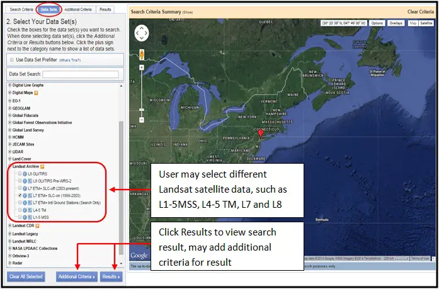This screenshot has width=439, height=289.
Task: Click the map zoom slider handle
Action: tap(142, 110)
